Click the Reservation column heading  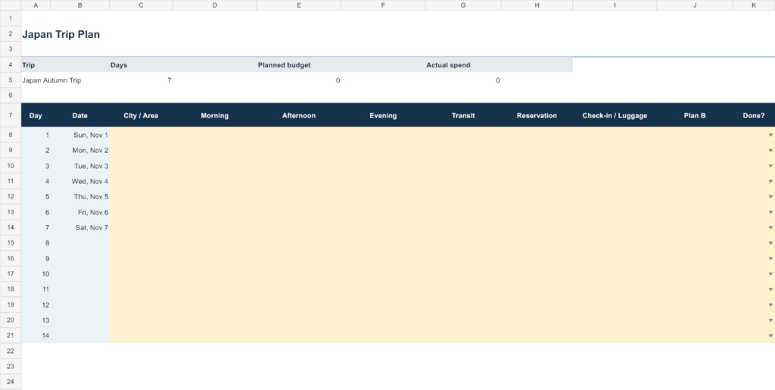(x=537, y=116)
